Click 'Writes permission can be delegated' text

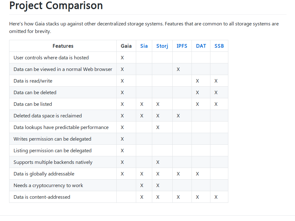click(52, 139)
